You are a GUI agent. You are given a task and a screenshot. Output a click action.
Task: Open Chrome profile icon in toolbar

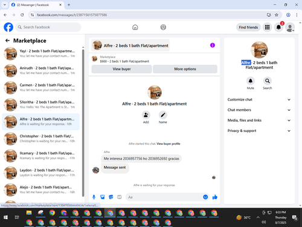tap(288, 15)
